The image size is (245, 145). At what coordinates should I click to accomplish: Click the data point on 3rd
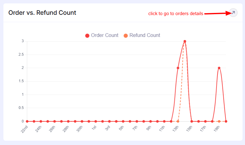(110, 121)
